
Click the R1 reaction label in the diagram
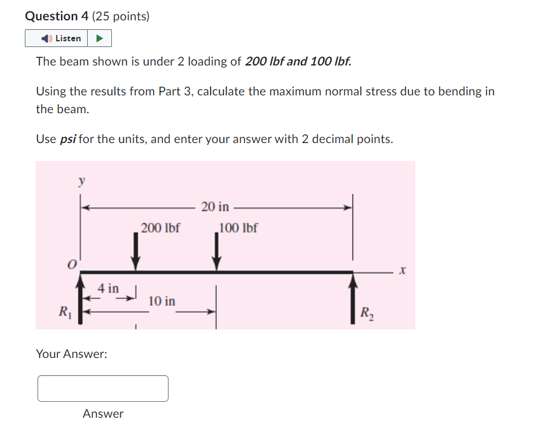pos(63,312)
